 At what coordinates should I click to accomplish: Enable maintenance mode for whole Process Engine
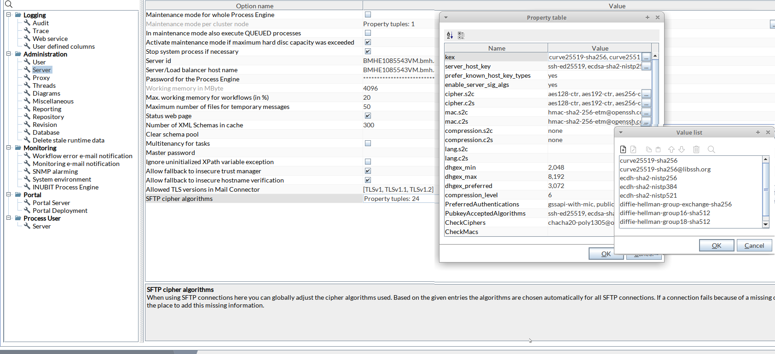[368, 15]
